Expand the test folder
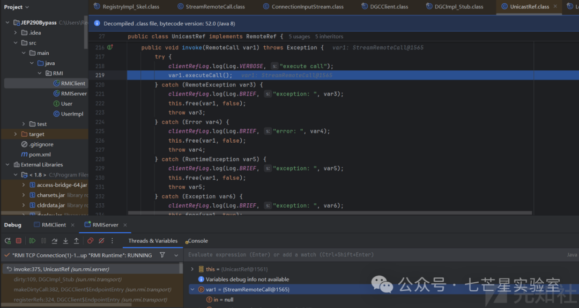This screenshot has height=308, width=579. click(24, 124)
